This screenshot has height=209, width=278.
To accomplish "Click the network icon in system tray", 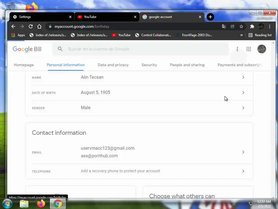I will (251, 204).
